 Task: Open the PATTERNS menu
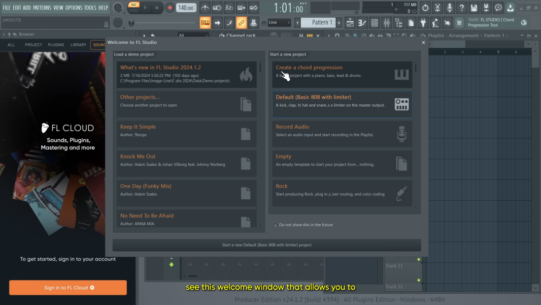42,7
